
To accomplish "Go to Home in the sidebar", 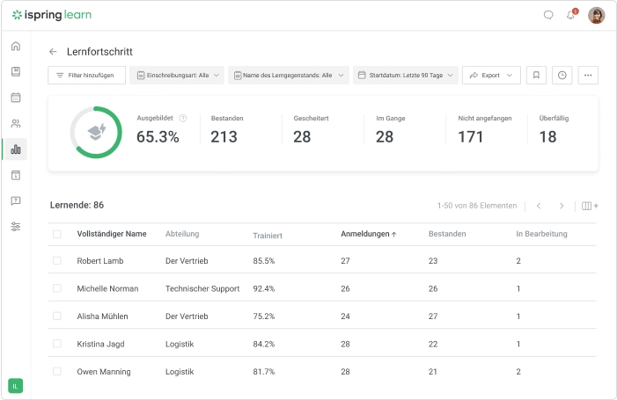I will (16, 46).
